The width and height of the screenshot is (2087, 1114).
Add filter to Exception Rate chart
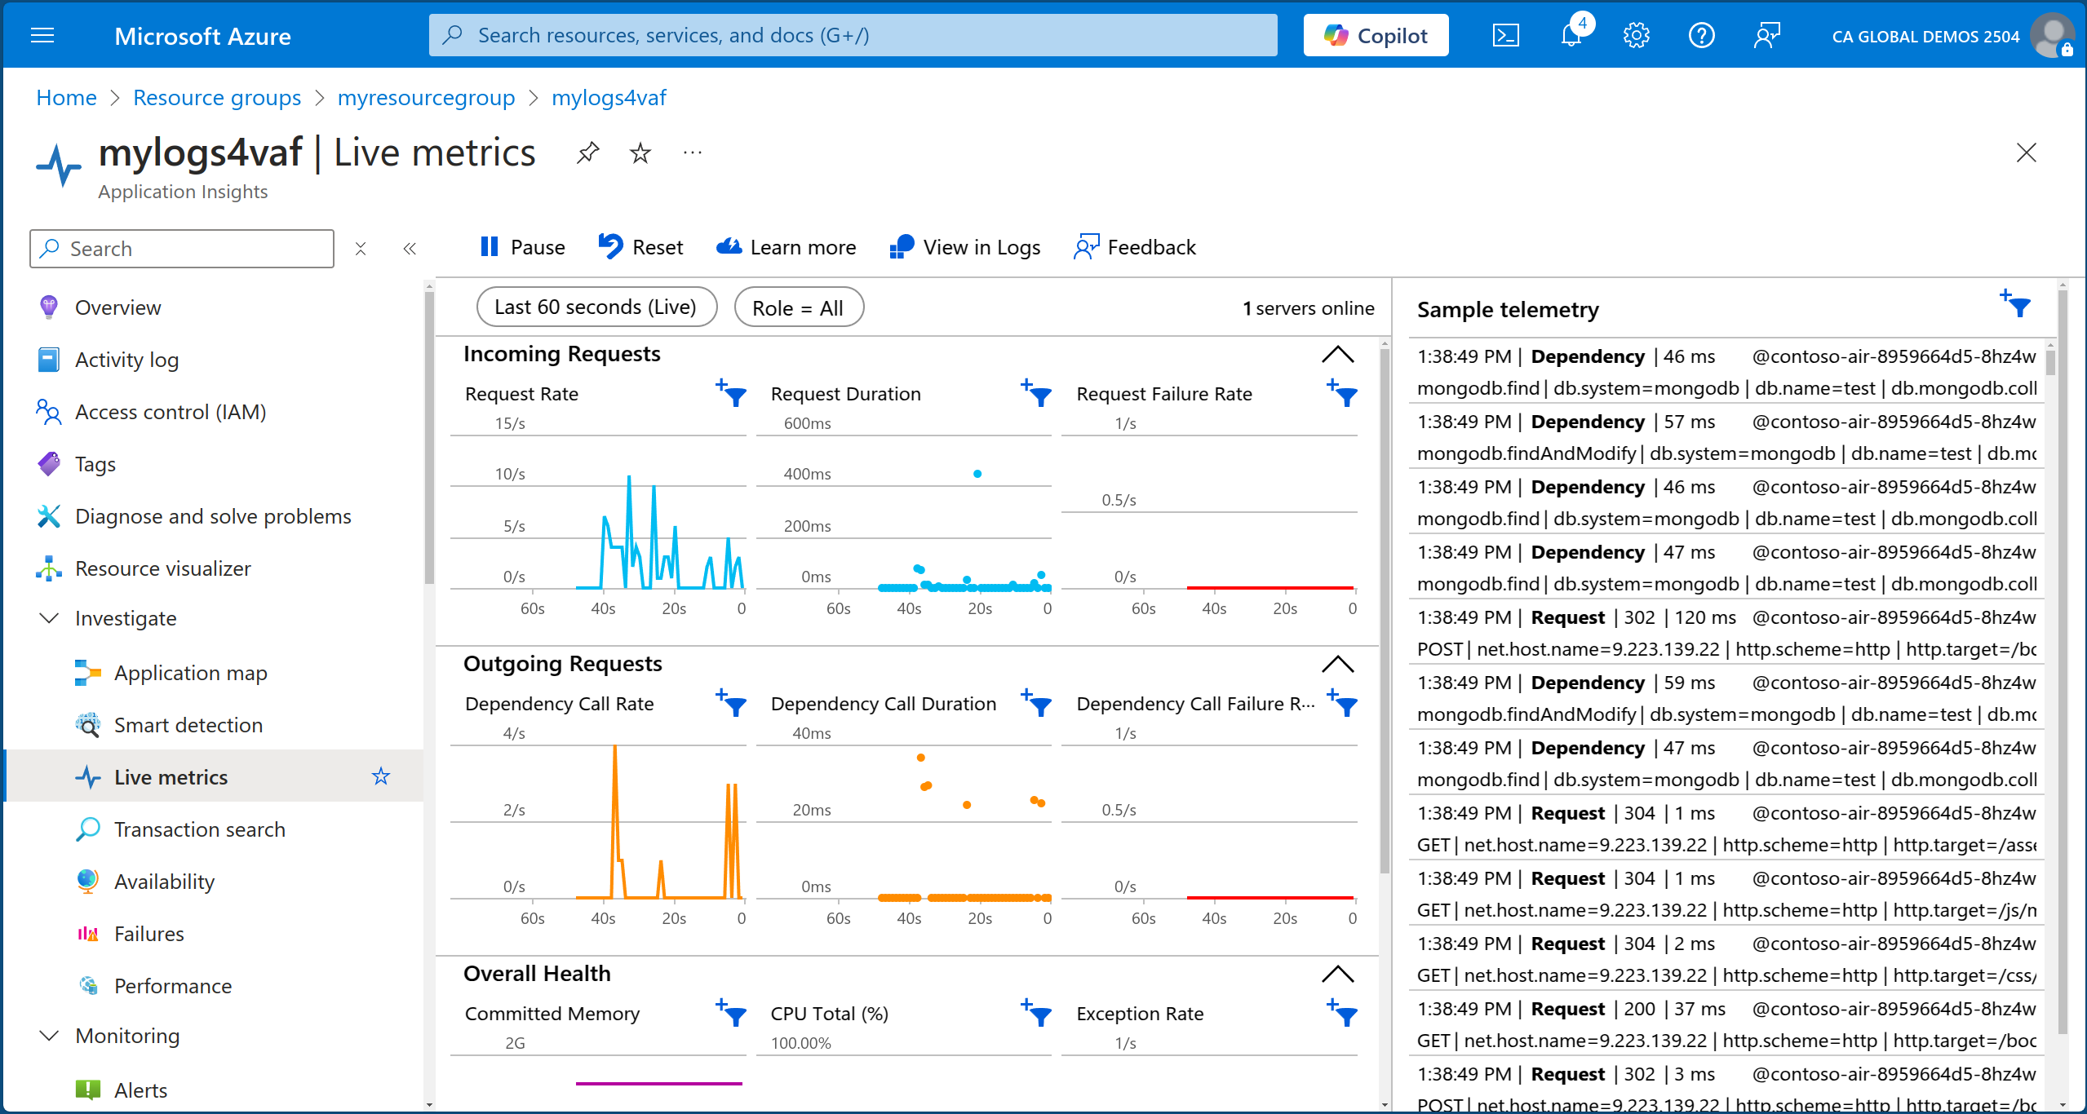1342,1012
